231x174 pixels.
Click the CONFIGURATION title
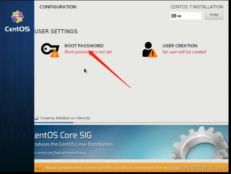(58, 7)
